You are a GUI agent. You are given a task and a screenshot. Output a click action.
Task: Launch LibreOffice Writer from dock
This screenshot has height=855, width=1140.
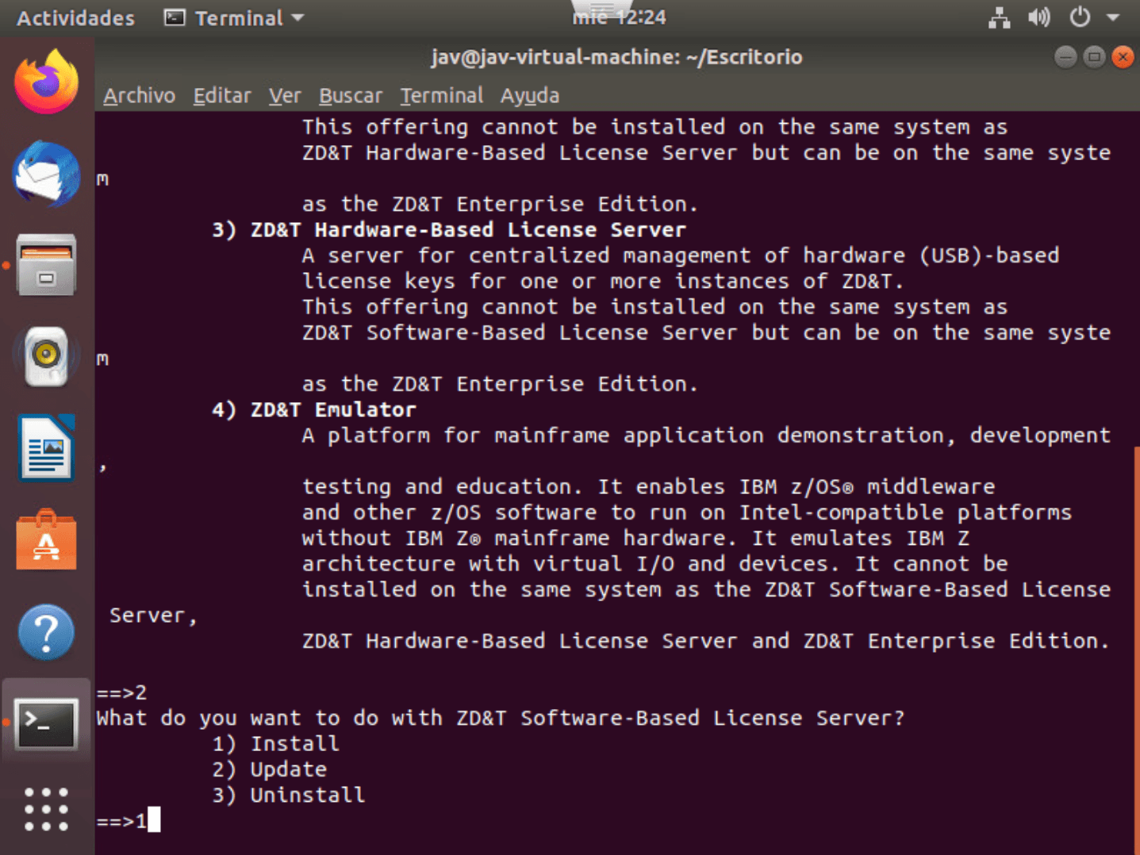[46, 449]
